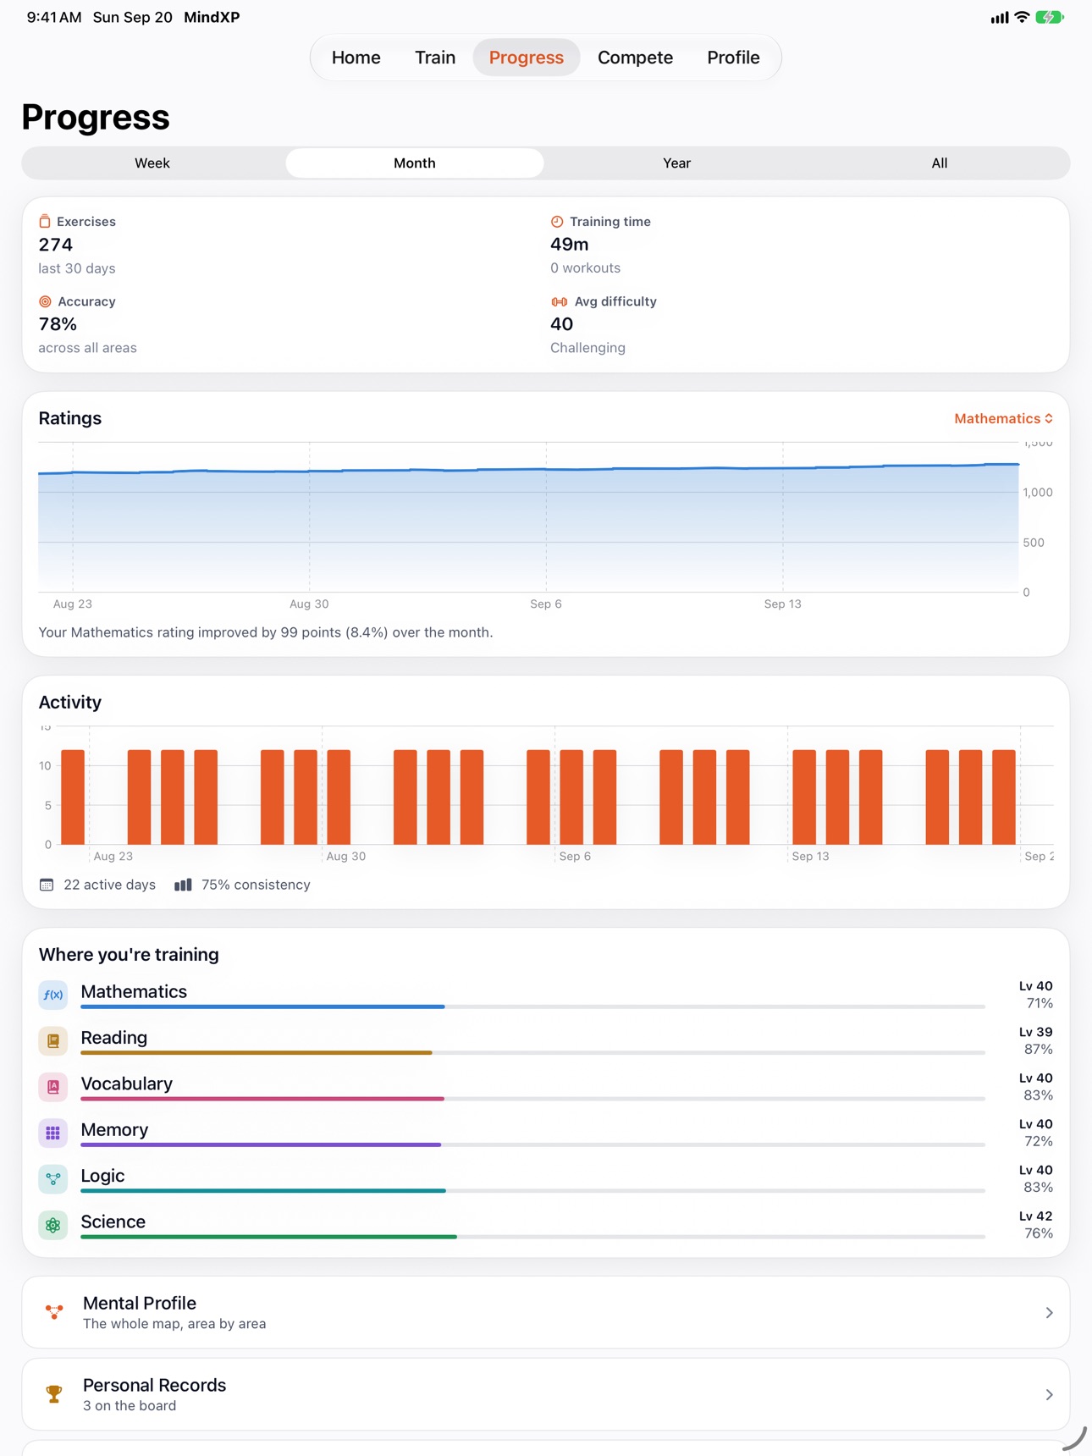Tap the Science progress bar
1092x1456 pixels.
532,1237
